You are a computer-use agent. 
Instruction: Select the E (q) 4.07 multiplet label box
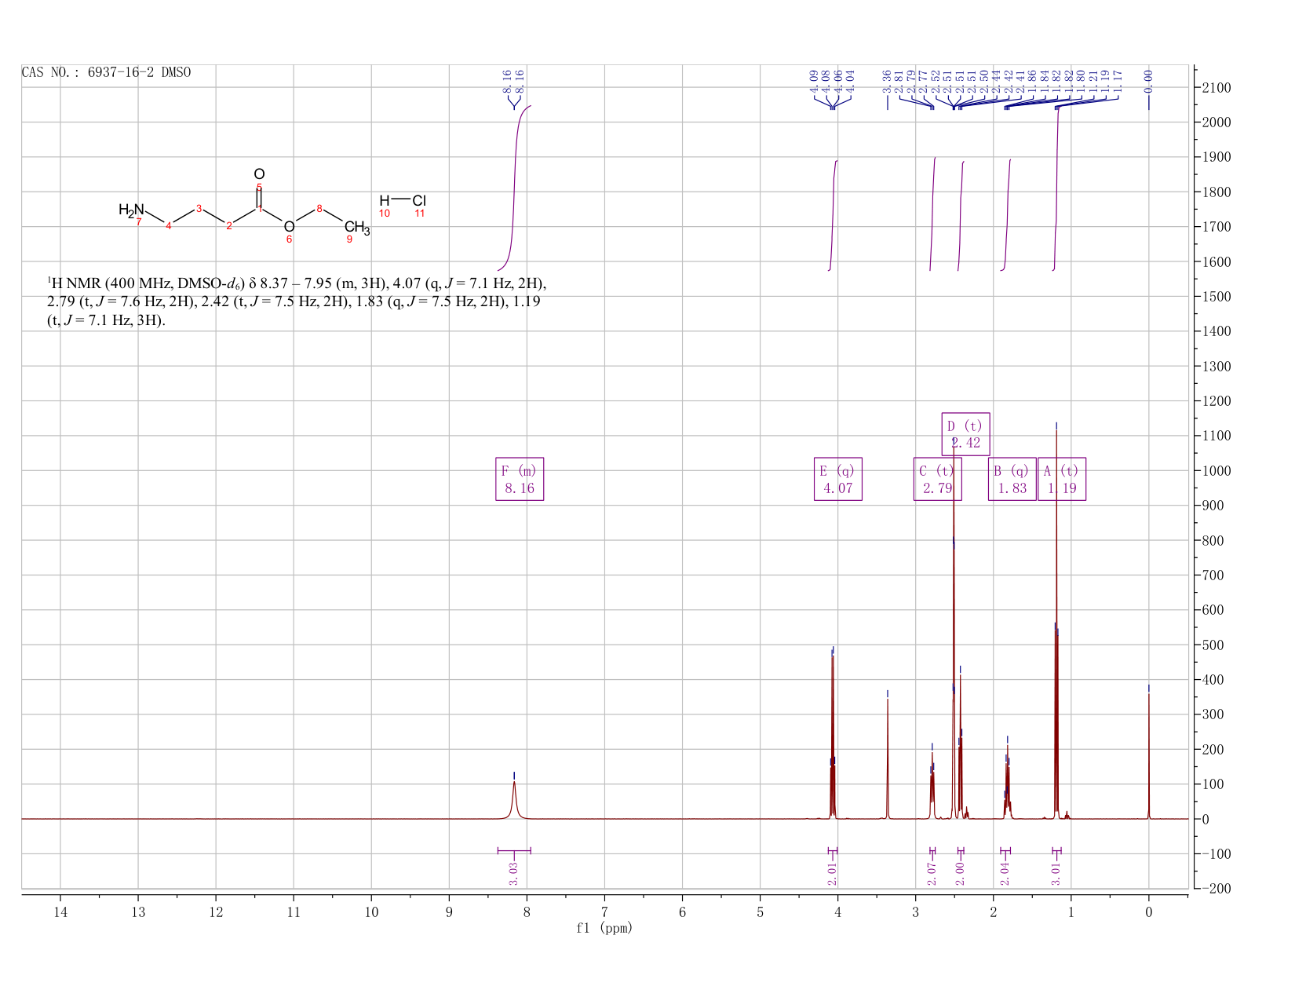click(838, 479)
